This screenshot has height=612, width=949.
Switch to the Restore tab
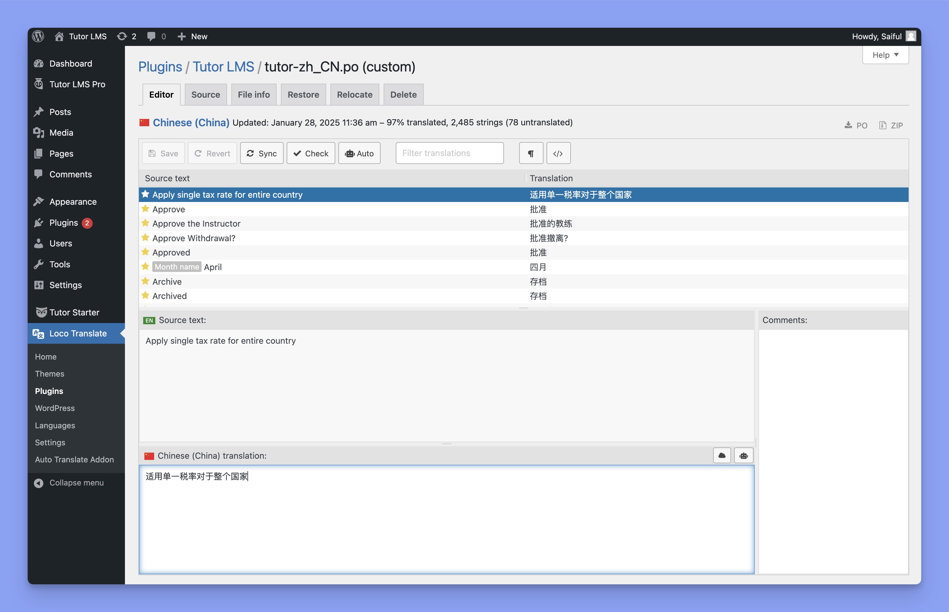303,95
